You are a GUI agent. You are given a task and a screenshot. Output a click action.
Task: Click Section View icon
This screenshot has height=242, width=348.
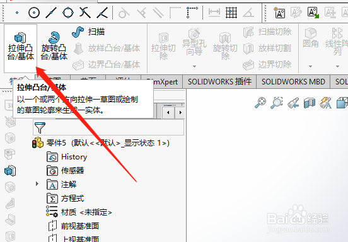click(x=310, y=103)
